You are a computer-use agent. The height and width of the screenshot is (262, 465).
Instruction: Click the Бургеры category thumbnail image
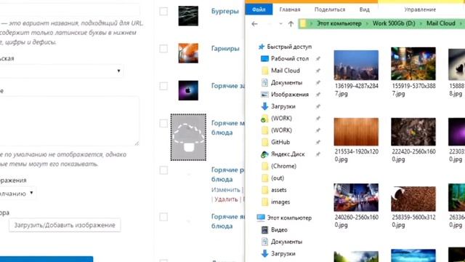188,16
